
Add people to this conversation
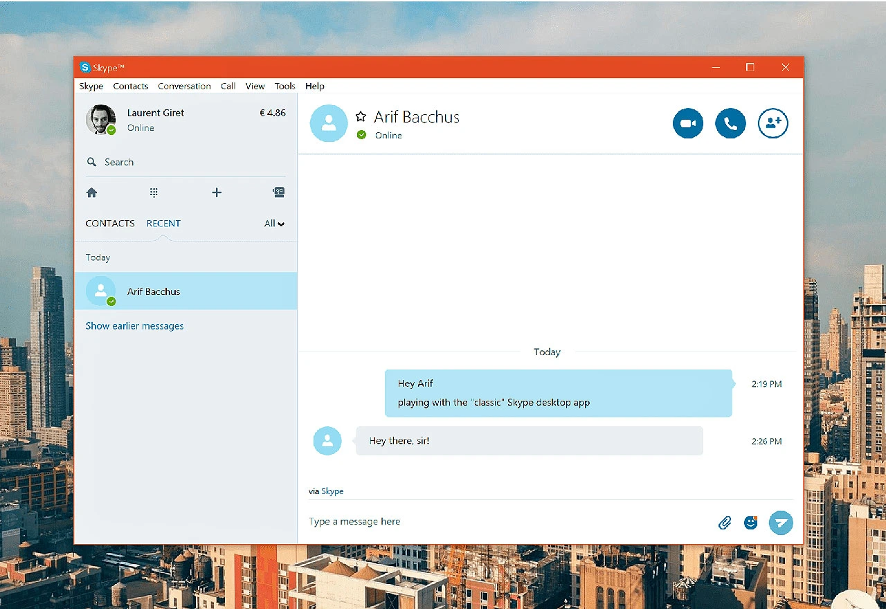point(773,124)
